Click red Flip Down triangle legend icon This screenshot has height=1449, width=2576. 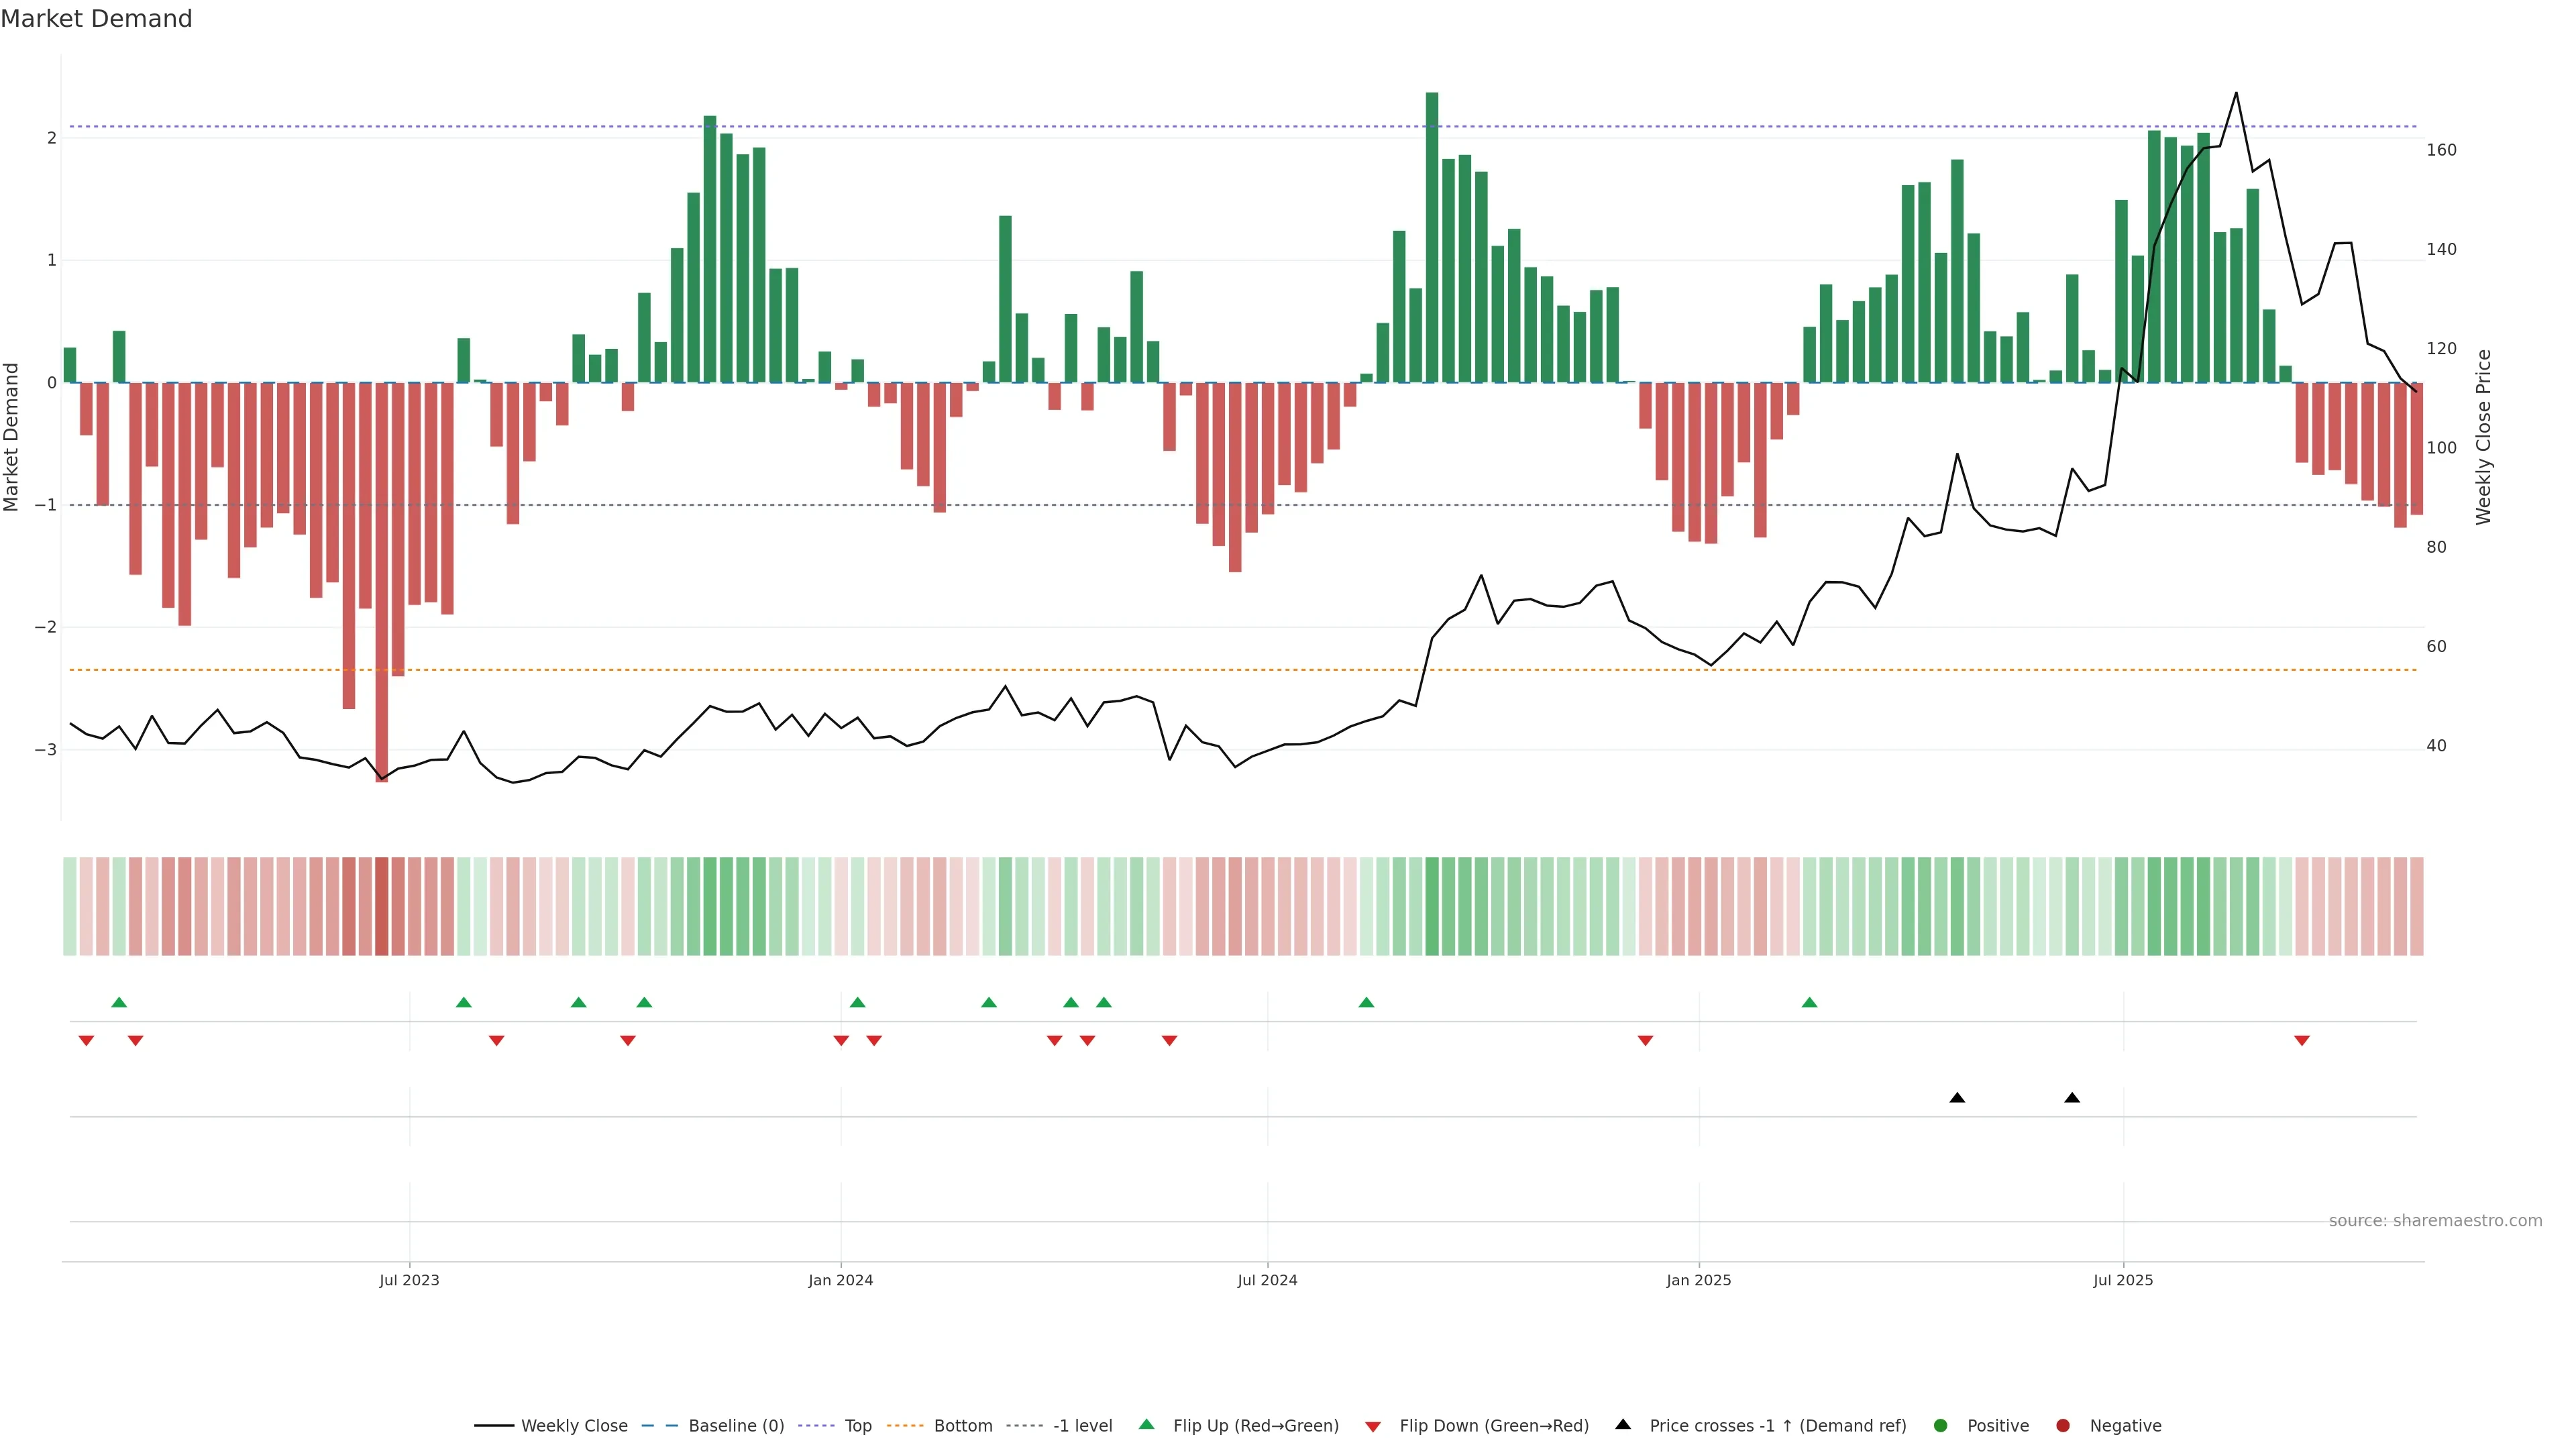(x=1373, y=1427)
